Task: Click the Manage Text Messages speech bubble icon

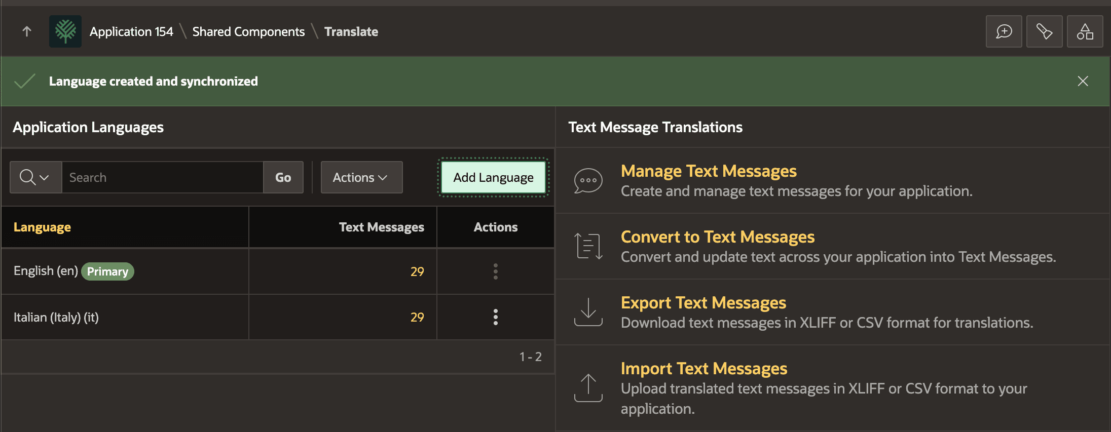Action: (588, 181)
